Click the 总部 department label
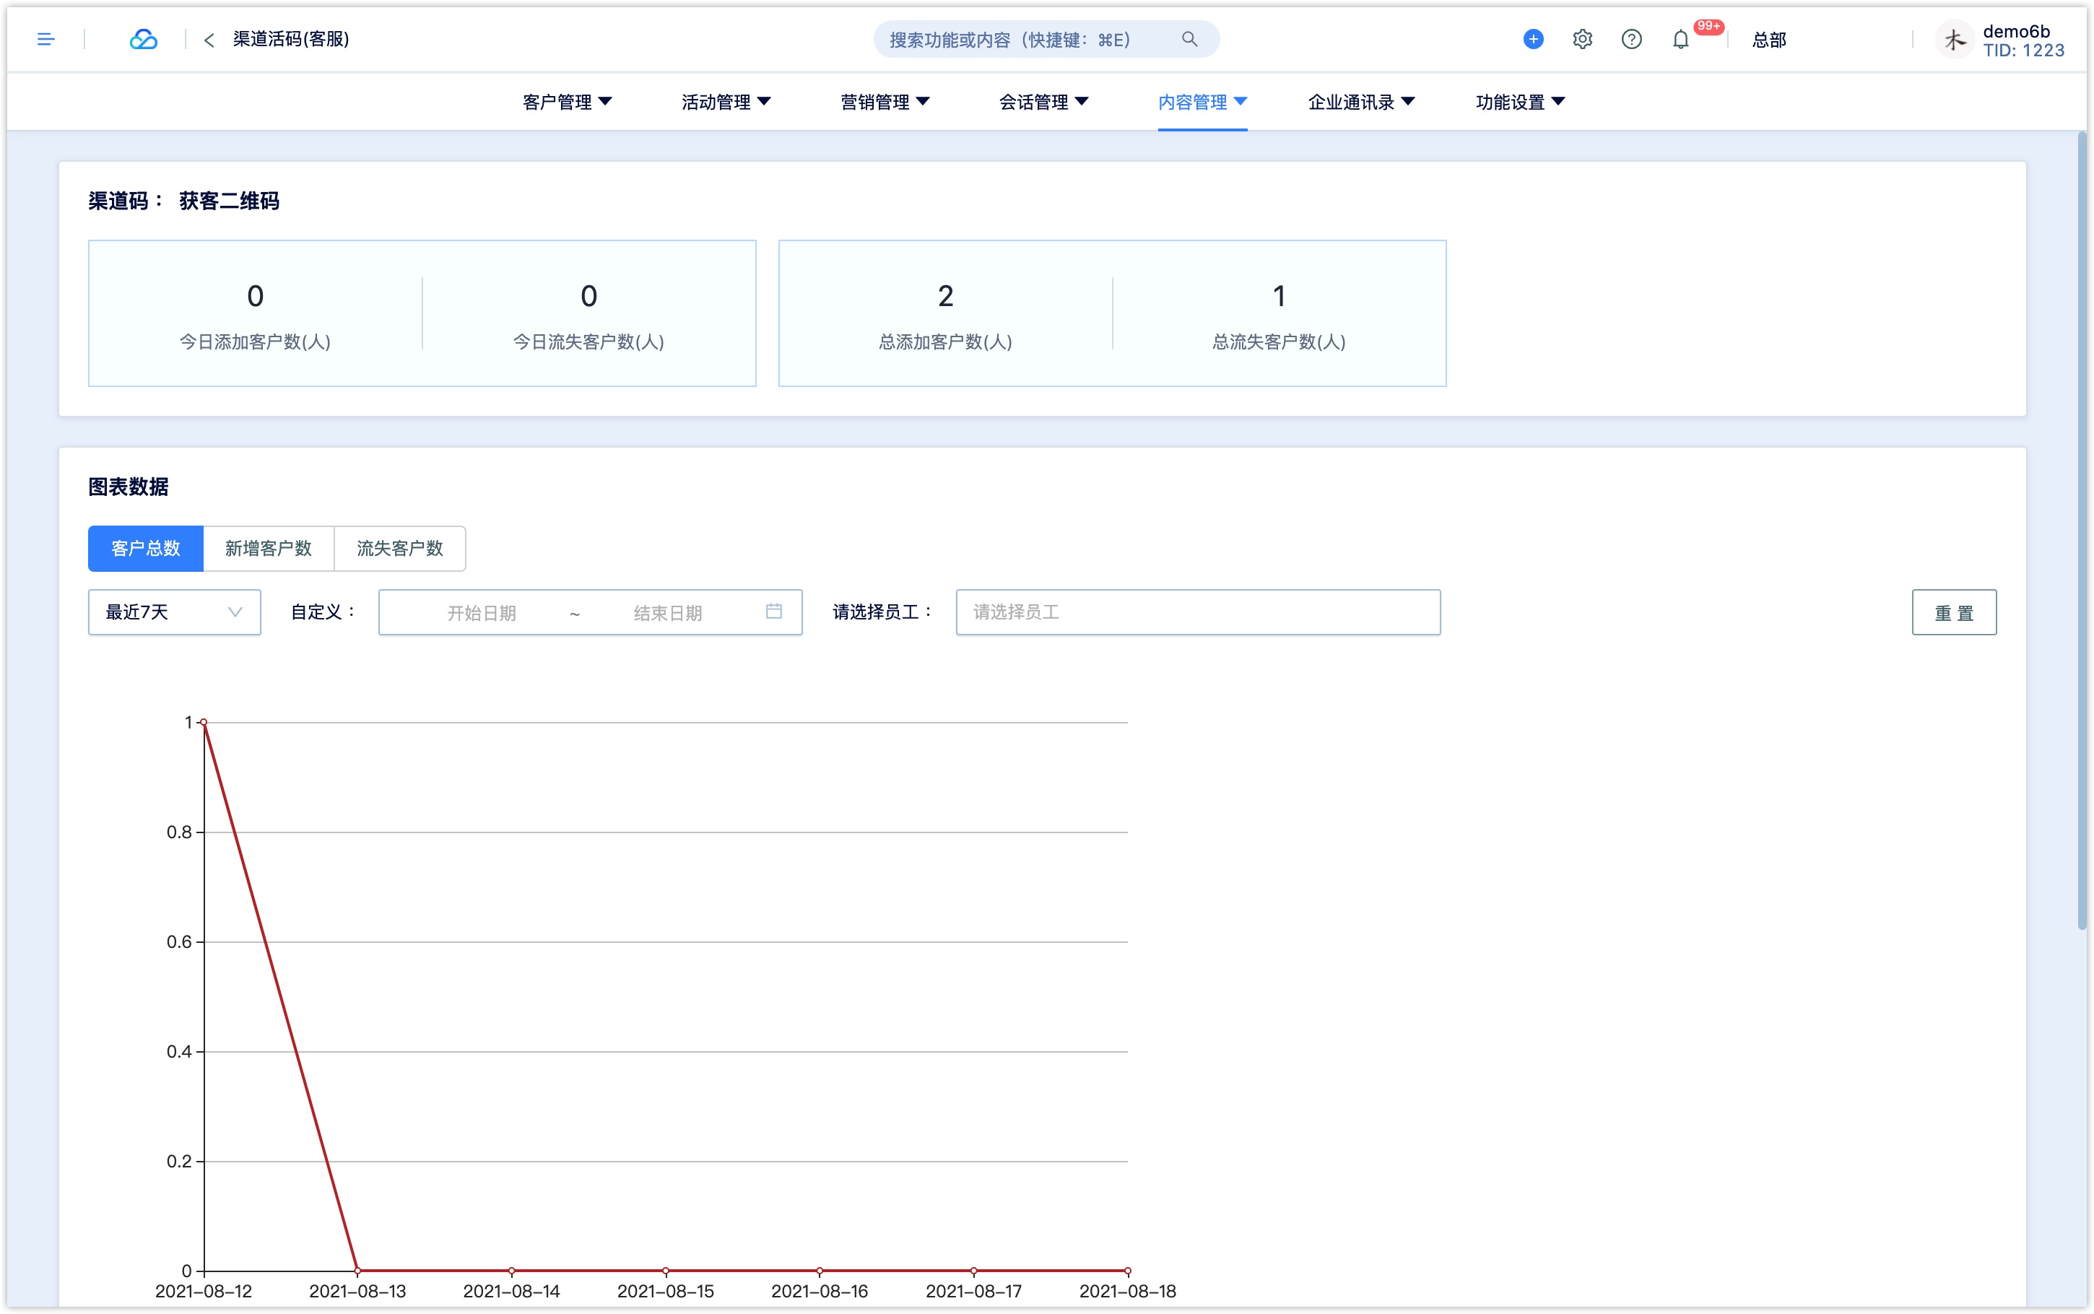2094x1314 pixels. [1769, 40]
